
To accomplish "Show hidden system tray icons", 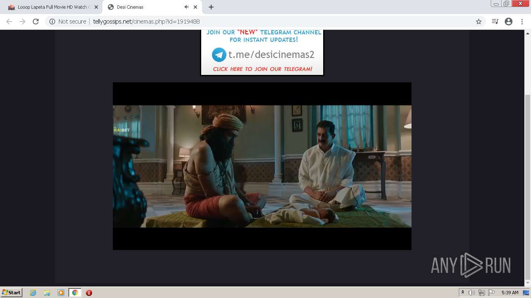I will click(x=463, y=293).
